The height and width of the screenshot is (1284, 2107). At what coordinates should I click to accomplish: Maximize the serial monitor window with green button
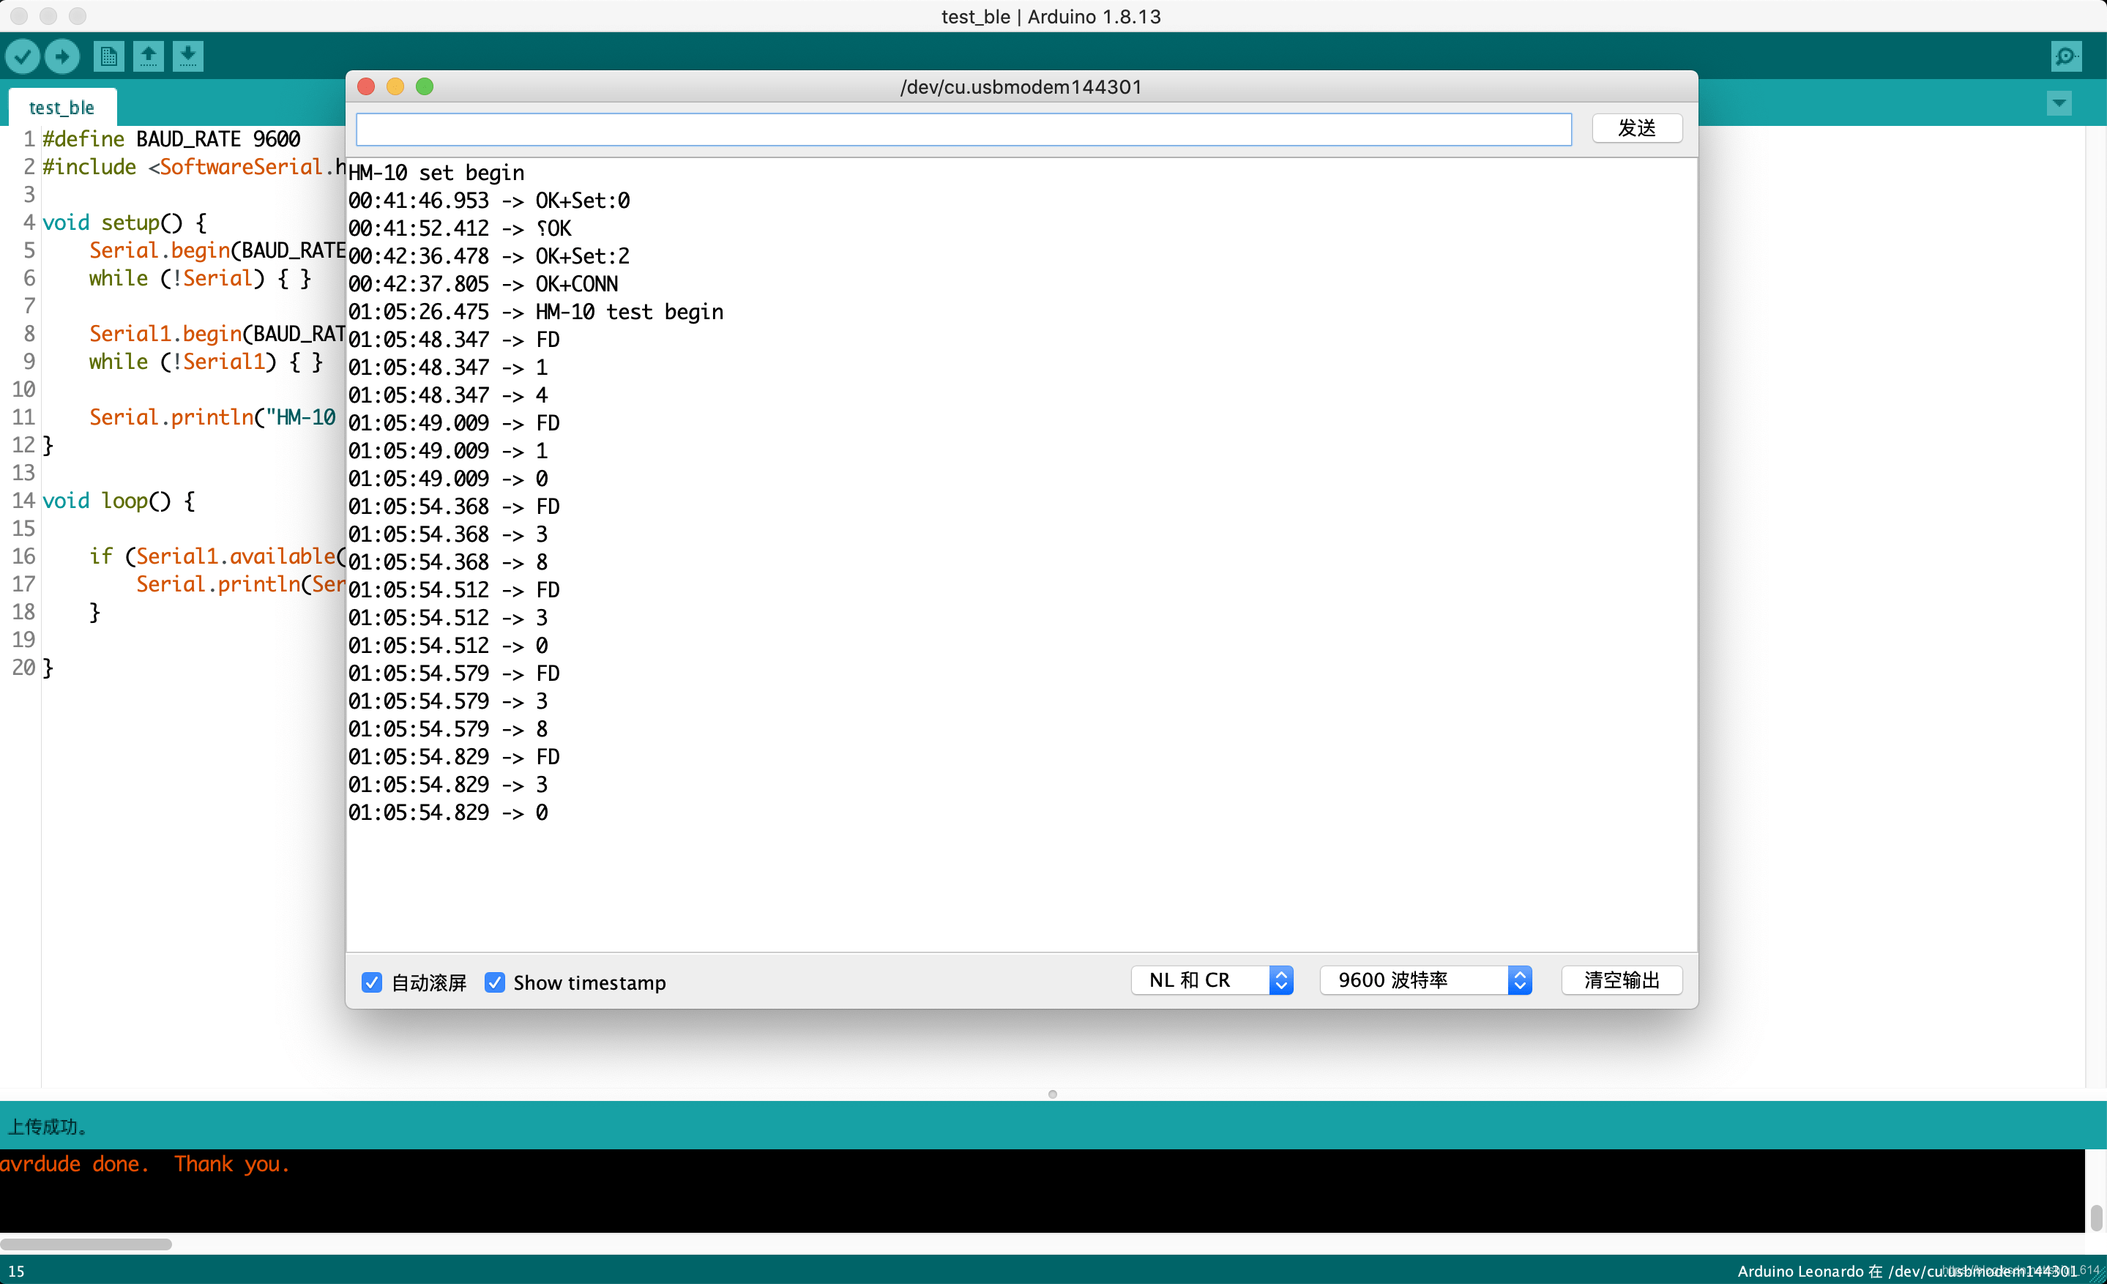tap(424, 86)
